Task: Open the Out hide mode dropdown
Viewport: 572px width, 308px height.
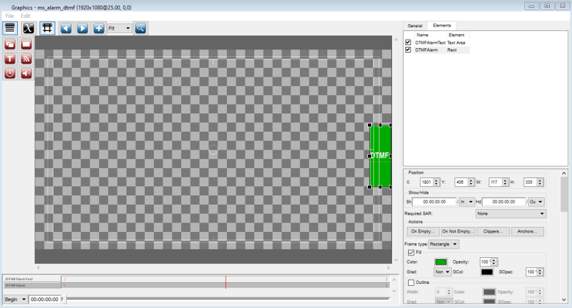Action: 536,202
